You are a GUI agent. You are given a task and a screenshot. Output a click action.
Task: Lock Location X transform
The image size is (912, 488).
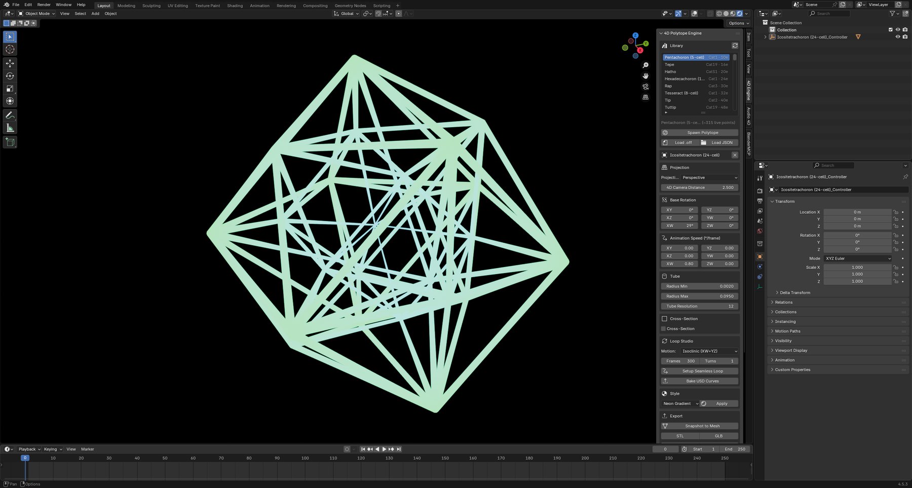(x=896, y=212)
